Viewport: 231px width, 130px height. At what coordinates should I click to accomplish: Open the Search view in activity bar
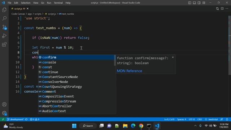(4, 18)
